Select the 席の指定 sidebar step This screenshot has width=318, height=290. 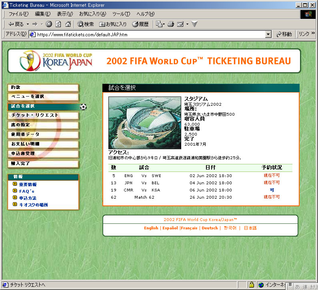(43, 125)
